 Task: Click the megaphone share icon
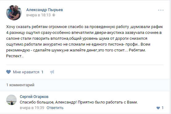tap(52, 72)
